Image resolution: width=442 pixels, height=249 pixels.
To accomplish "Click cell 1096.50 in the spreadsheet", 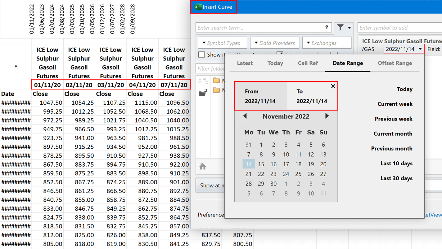I will pyautogui.click(x=174, y=103).
